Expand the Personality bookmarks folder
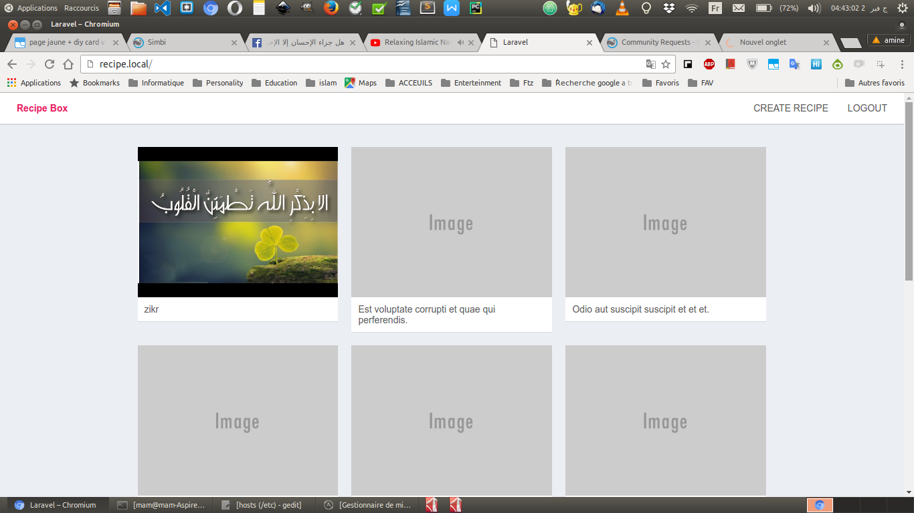The width and height of the screenshot is (914, 513). click(217, 83)
